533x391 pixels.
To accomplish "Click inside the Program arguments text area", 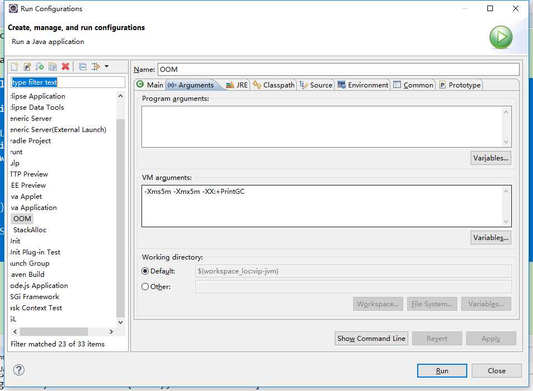I will 322,126.
